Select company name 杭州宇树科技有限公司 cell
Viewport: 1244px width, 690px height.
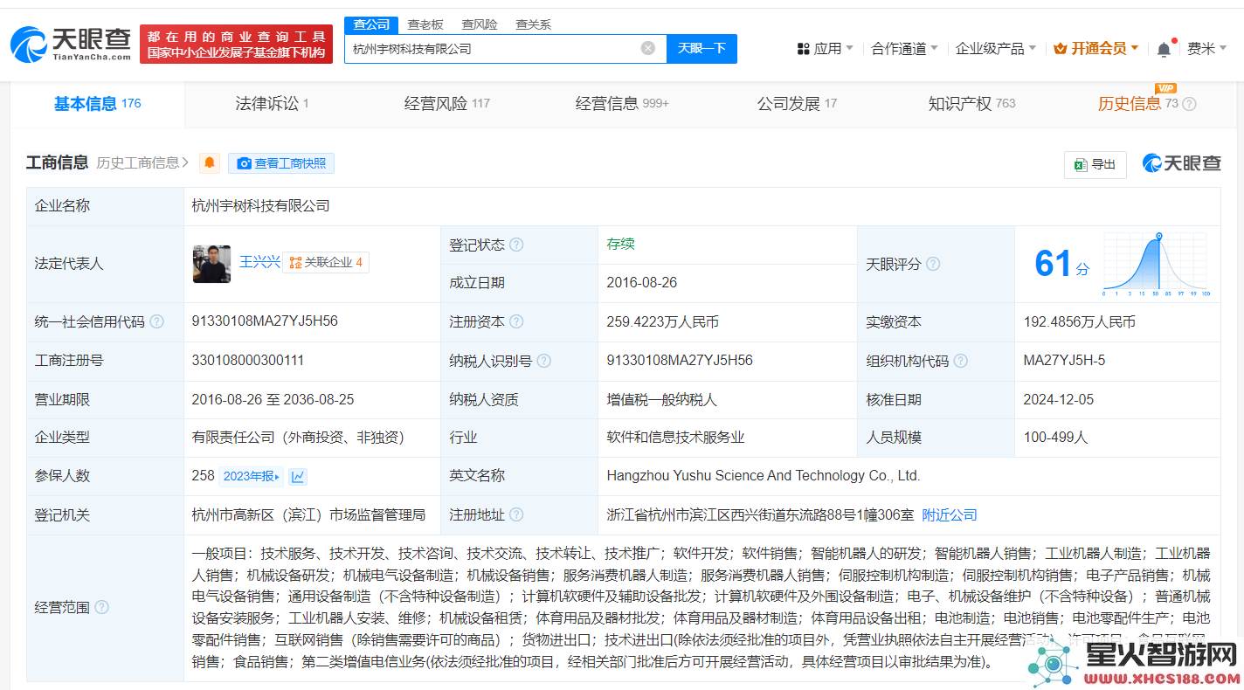(261, 206)
